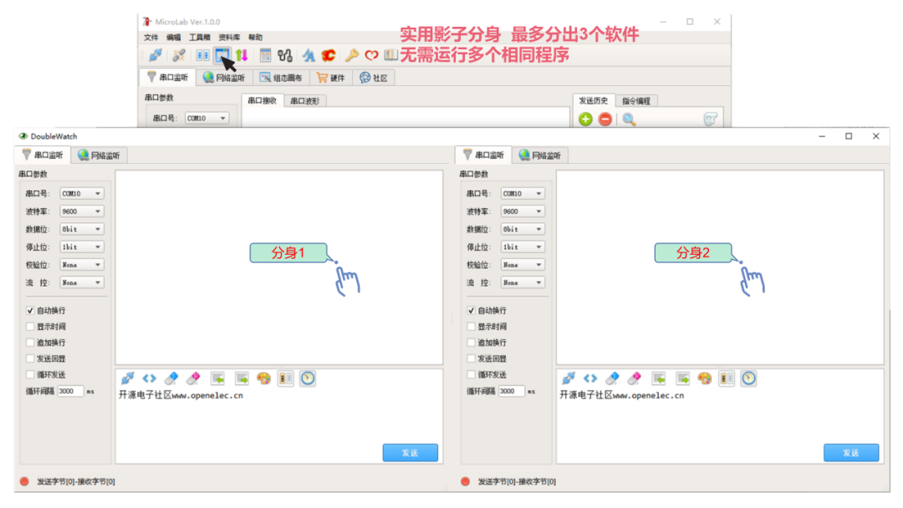Viewport: 903px width, 508px height.
Task: Click 发送 button in left pane
Action: click(x=410, y=453)
